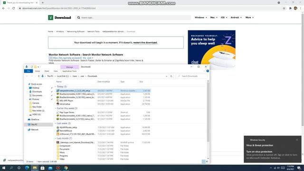Select the UCBrowser installer file icon
This screenshot has height=171, width=304.
58,134
